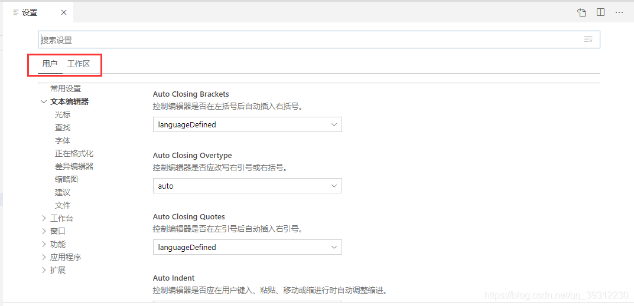Image resolution: width=634 pixels, height=306 pixels.
Task: Select 差异编辑器 under 文本编辑器
Action: coord(74,166)
